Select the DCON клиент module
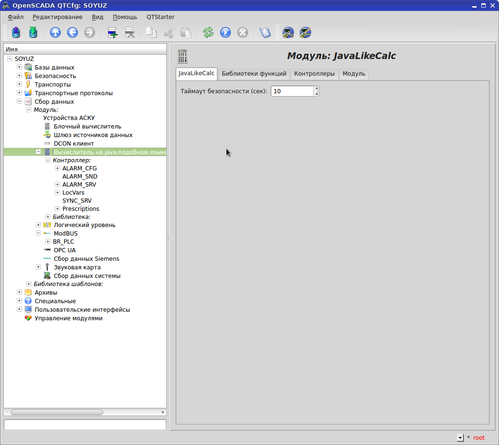Image resolution: width=499 pixels, height=445 pixels. pyautogui.click(x=73, y=144)
